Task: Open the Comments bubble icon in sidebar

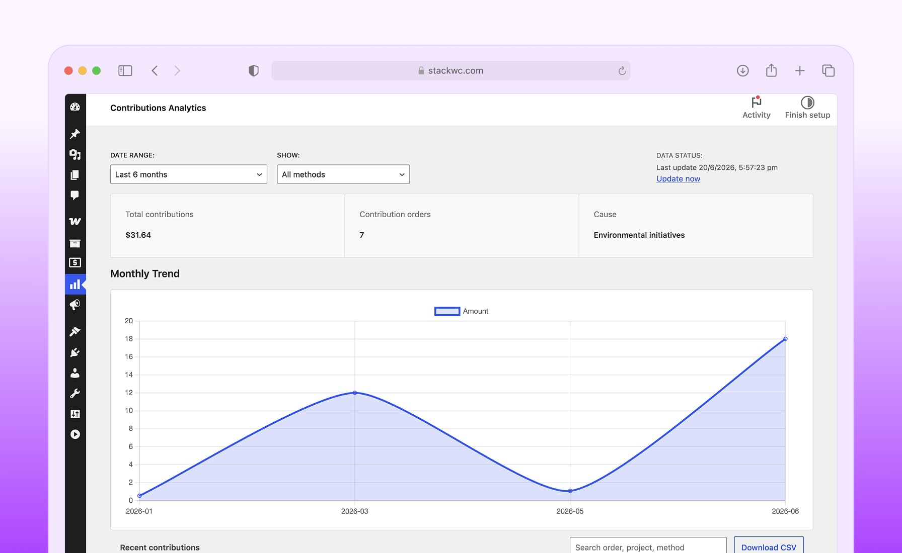Action: pyautogui.click(x=75, y=195)
